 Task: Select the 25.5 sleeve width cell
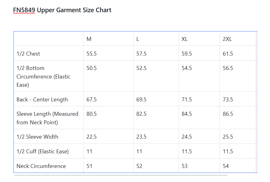228,137
